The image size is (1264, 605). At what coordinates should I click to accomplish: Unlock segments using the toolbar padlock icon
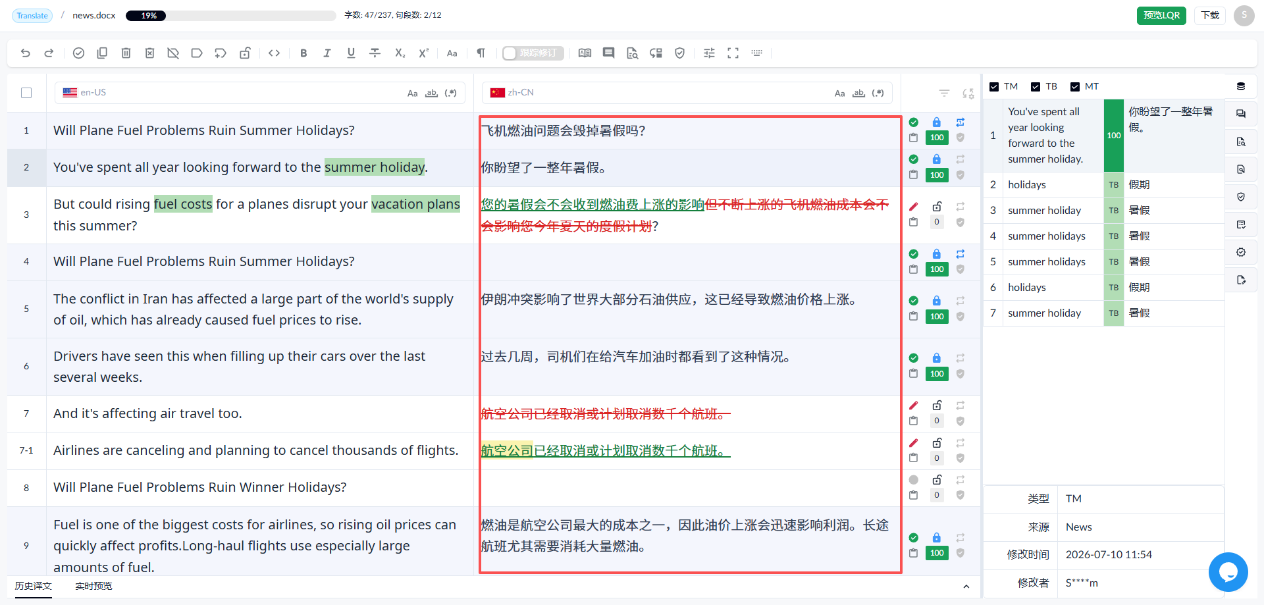point(245,53)
